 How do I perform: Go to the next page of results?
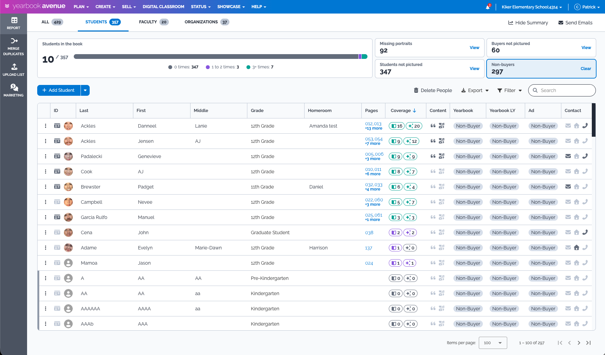tap(579, 343)
